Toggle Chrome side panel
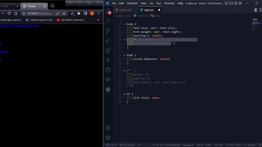This screenshot has width=262, height=147. coord(85,13)
